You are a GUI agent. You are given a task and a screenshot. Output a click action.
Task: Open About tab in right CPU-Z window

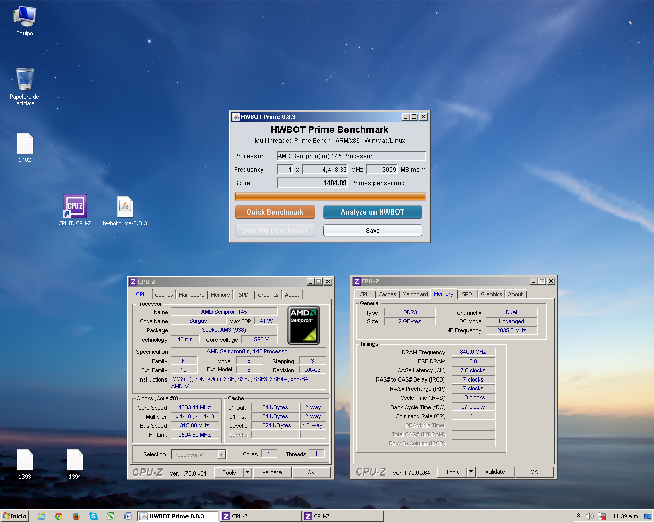516,294
